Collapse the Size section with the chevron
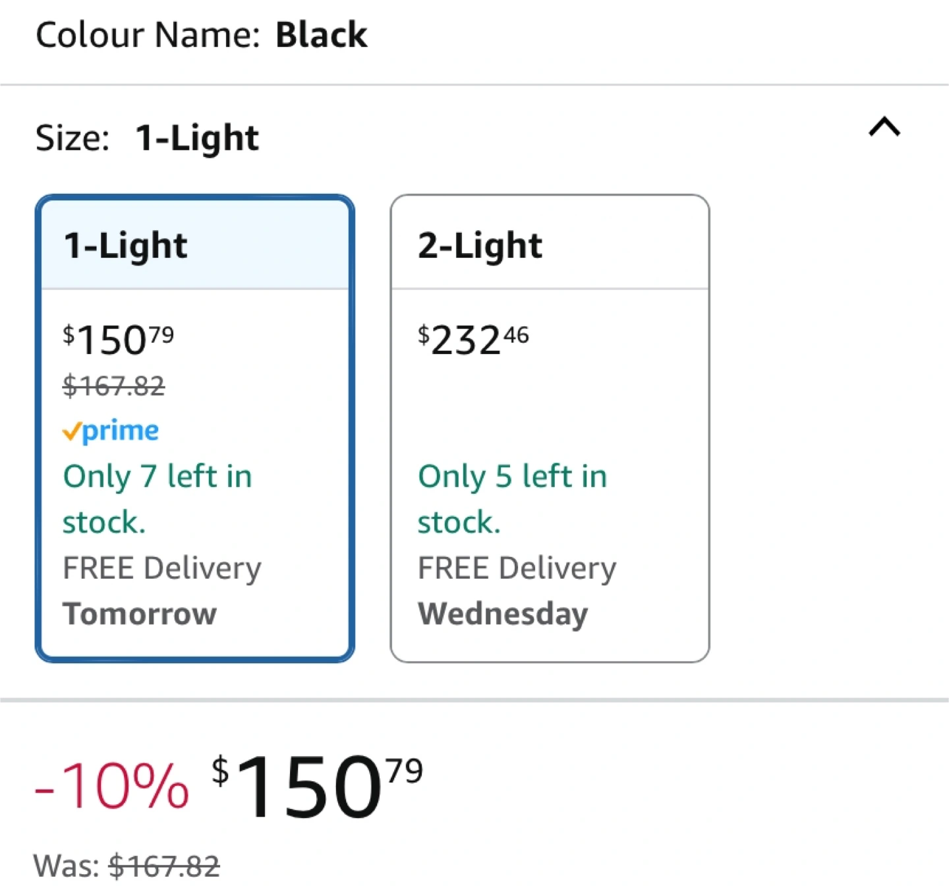This screenshot has width=949, height=888. 884,126
